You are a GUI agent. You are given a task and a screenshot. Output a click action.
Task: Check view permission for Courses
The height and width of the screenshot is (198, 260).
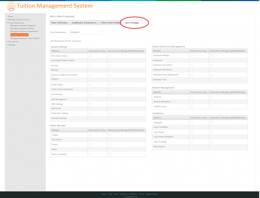coord(90,65)
